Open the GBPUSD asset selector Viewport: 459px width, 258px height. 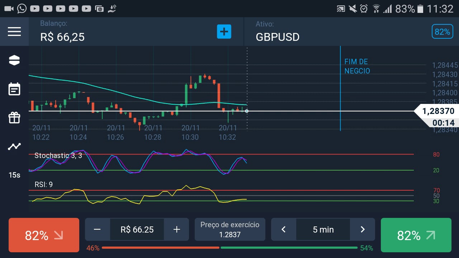[x=278, y=37]
